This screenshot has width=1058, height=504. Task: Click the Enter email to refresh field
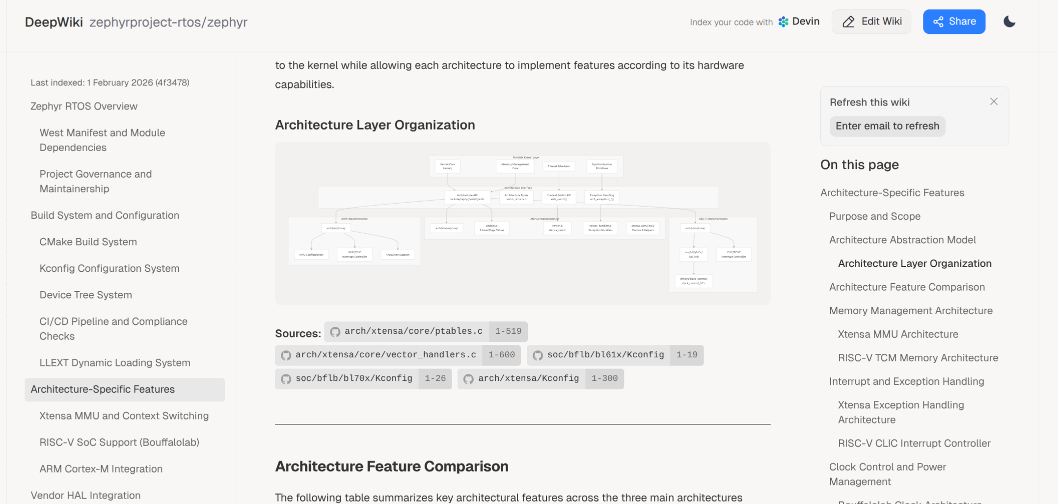tap(887, 126)
